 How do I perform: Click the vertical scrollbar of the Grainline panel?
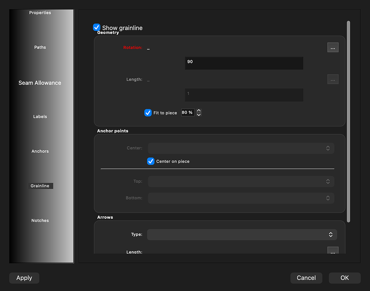[x=348, y=122]
